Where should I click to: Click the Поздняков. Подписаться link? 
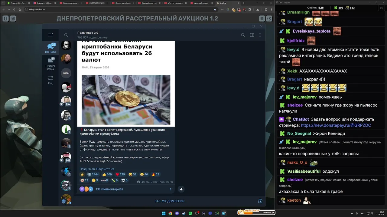pos(97,169)
